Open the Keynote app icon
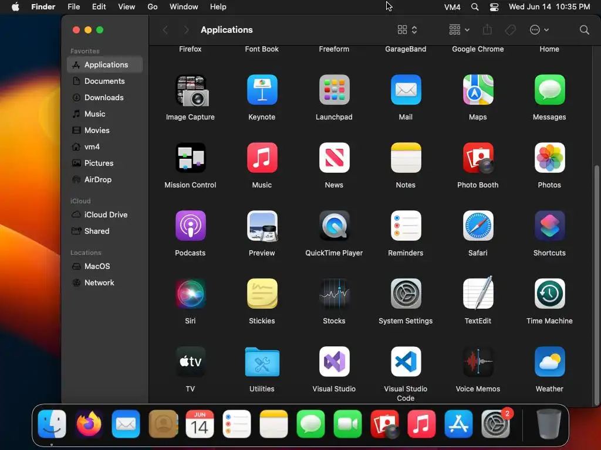The image size is (601, 450). click(262, 90)
